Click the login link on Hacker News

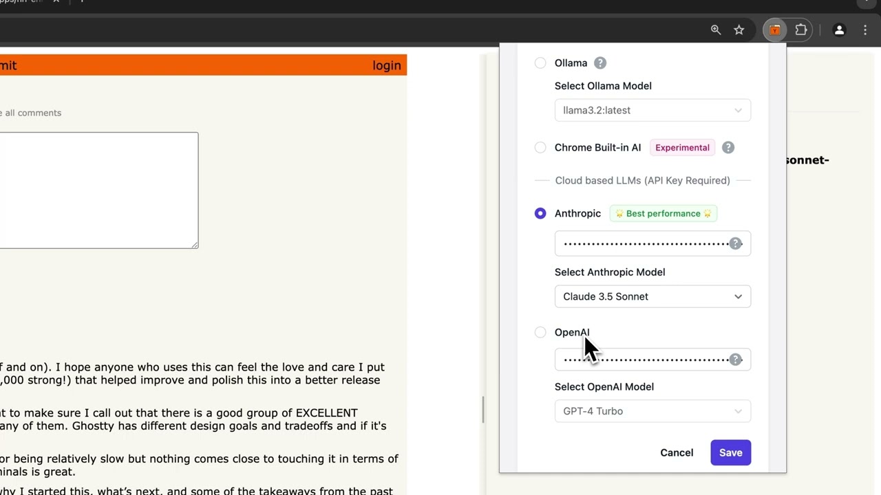(387, 65)
